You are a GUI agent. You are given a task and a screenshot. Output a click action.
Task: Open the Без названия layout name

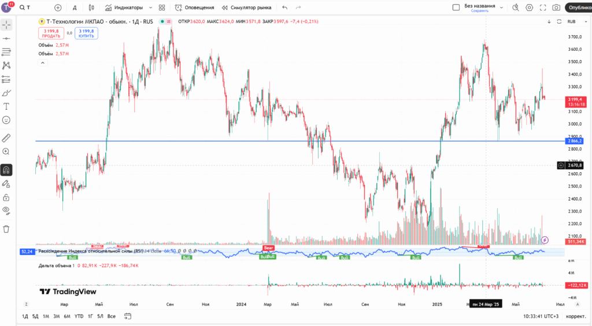click(x=479, y=6)
